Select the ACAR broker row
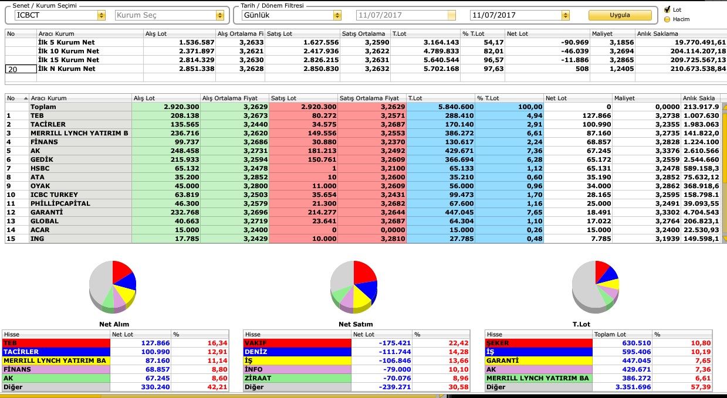Screen dimensions: 727x398 point(363,230)
